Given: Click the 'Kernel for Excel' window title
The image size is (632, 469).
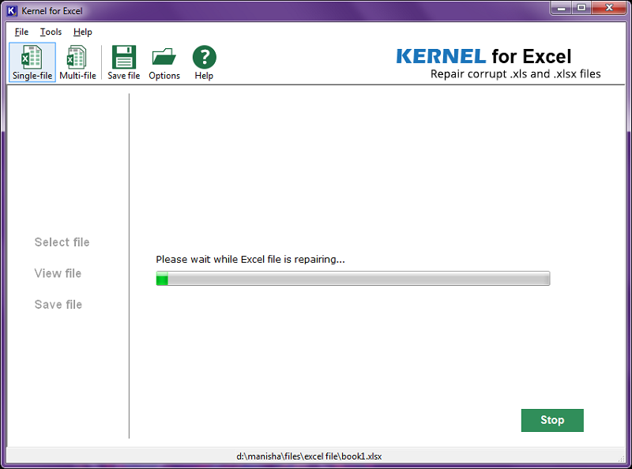Looking at the screenshot, I should [52, 11].
